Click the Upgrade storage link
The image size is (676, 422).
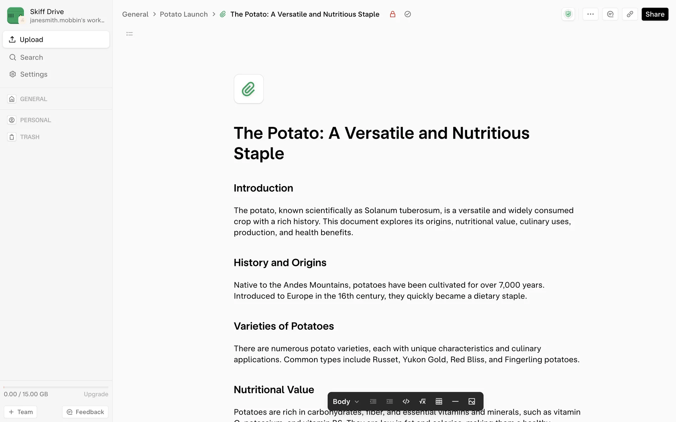coord(96,394)
